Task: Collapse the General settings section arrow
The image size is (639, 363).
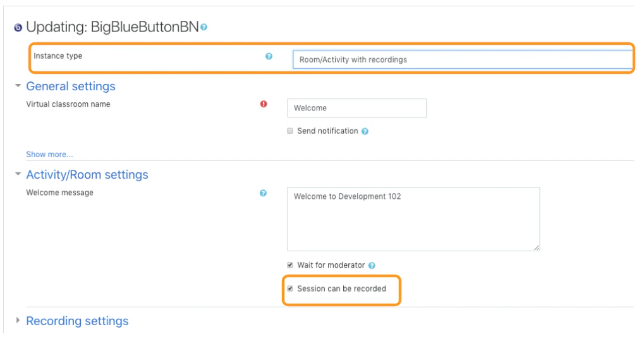Action: [x=18, y=86]
